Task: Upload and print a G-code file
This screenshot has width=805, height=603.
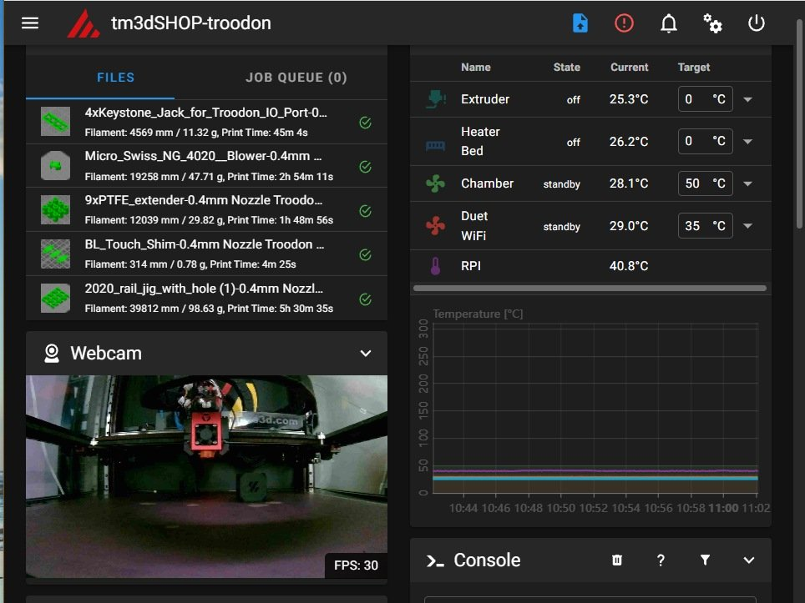Action: coord(580,23)
